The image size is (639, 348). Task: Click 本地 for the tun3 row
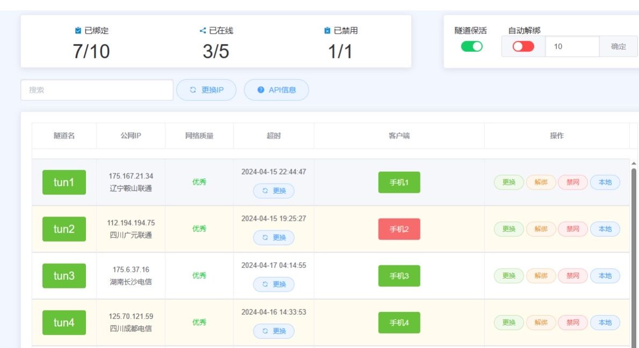point(605,276)
